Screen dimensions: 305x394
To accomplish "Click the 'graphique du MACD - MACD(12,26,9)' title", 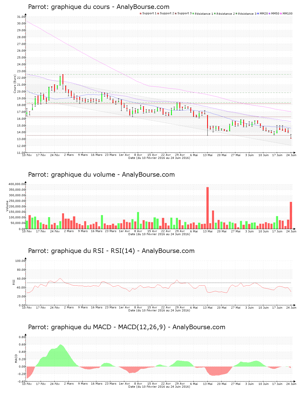I will 108,327.
